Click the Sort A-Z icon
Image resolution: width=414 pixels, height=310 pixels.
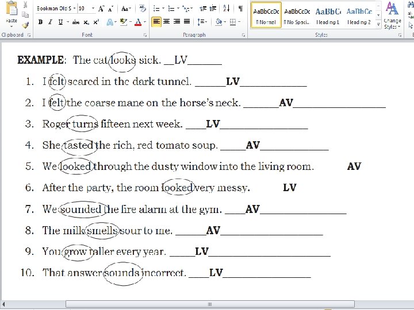point(226,9)
